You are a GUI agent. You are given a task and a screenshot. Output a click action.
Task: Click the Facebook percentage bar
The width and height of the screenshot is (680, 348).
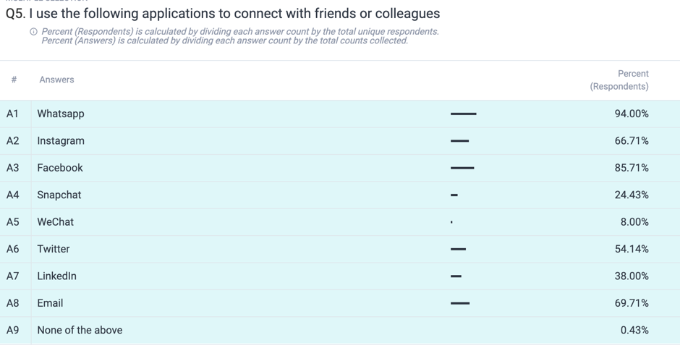tap(462, 168)
